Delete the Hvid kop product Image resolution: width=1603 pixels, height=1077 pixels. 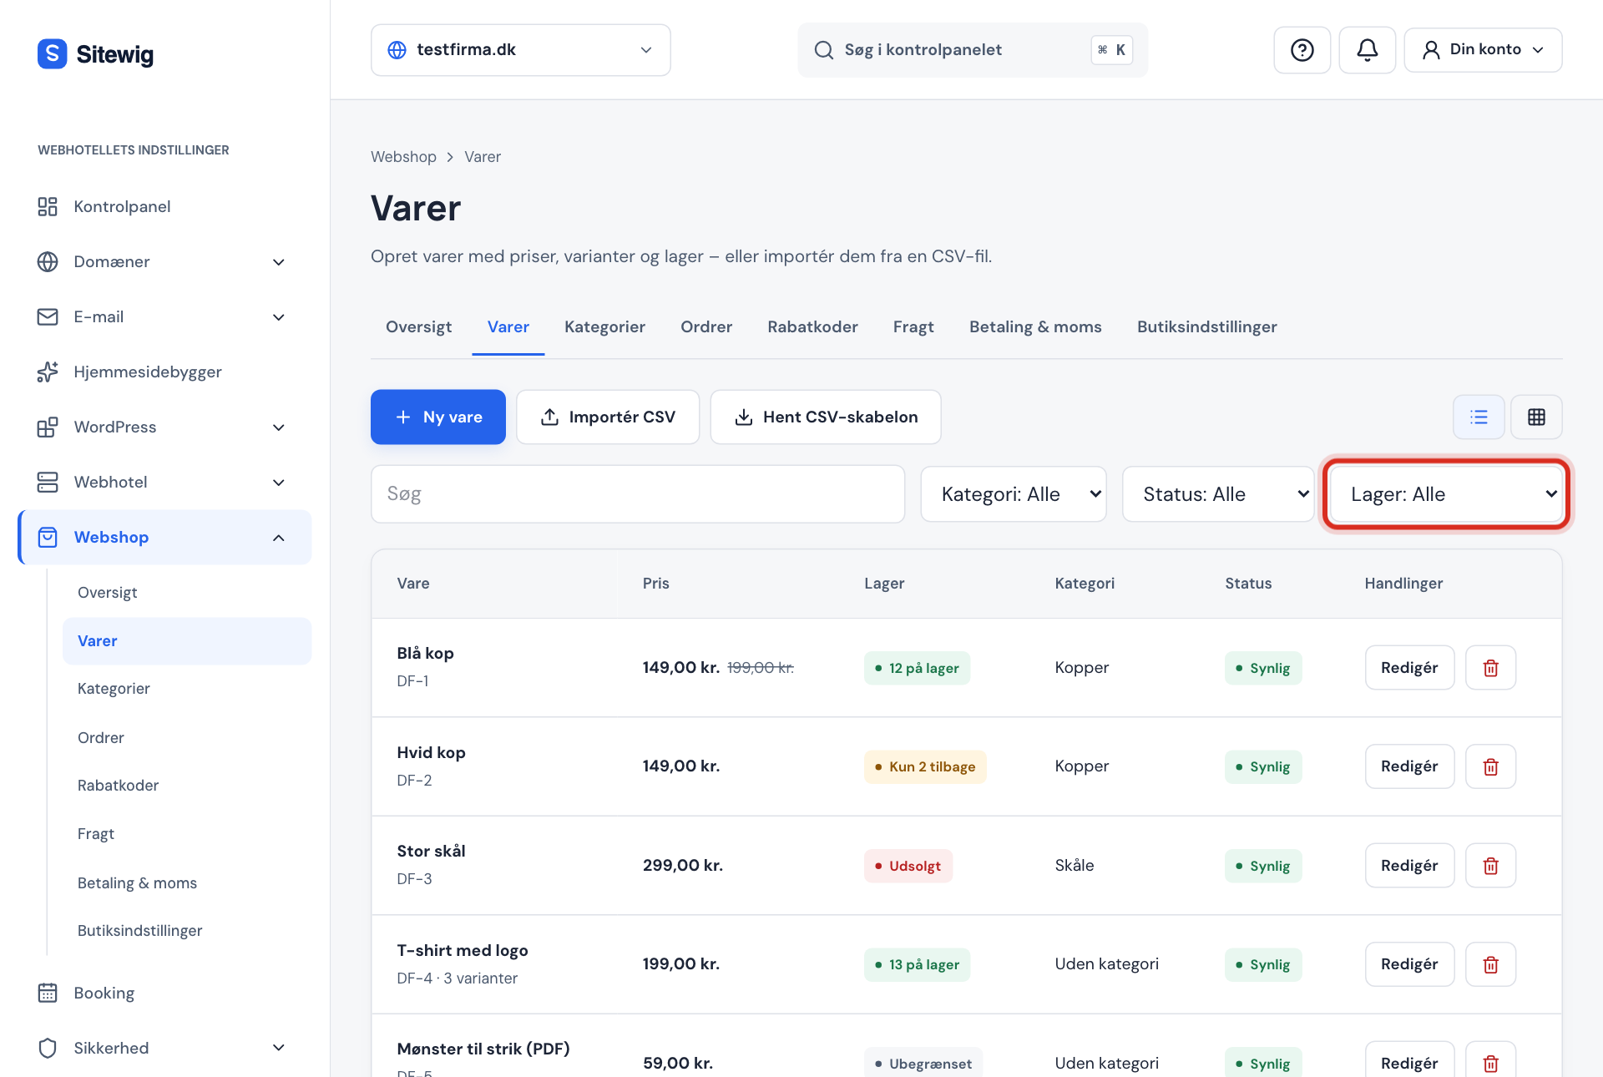click(1490, 766)
